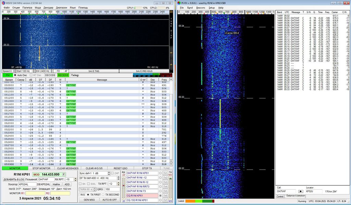Switch to the Distance & direction tab
The width and height of the screenshot is (351, 205).
pos(295,196)
